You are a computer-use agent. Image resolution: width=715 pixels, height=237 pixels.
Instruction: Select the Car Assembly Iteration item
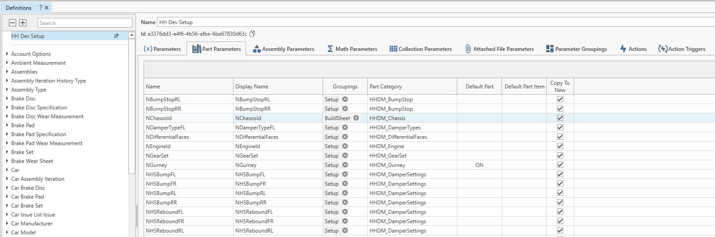coord(38,179)
